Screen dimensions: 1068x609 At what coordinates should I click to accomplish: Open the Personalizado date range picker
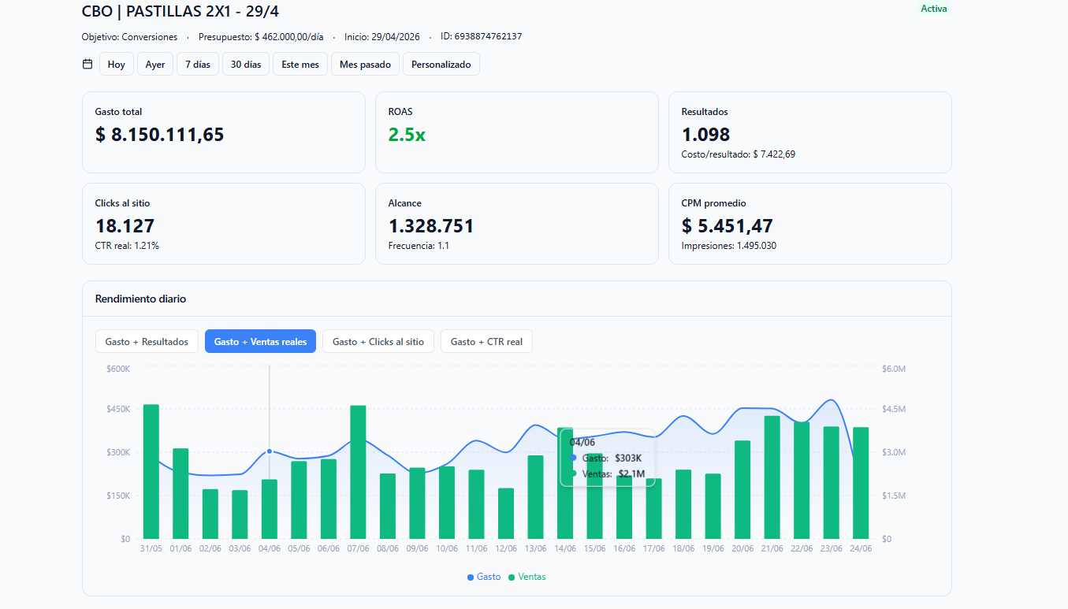point(441,65)
